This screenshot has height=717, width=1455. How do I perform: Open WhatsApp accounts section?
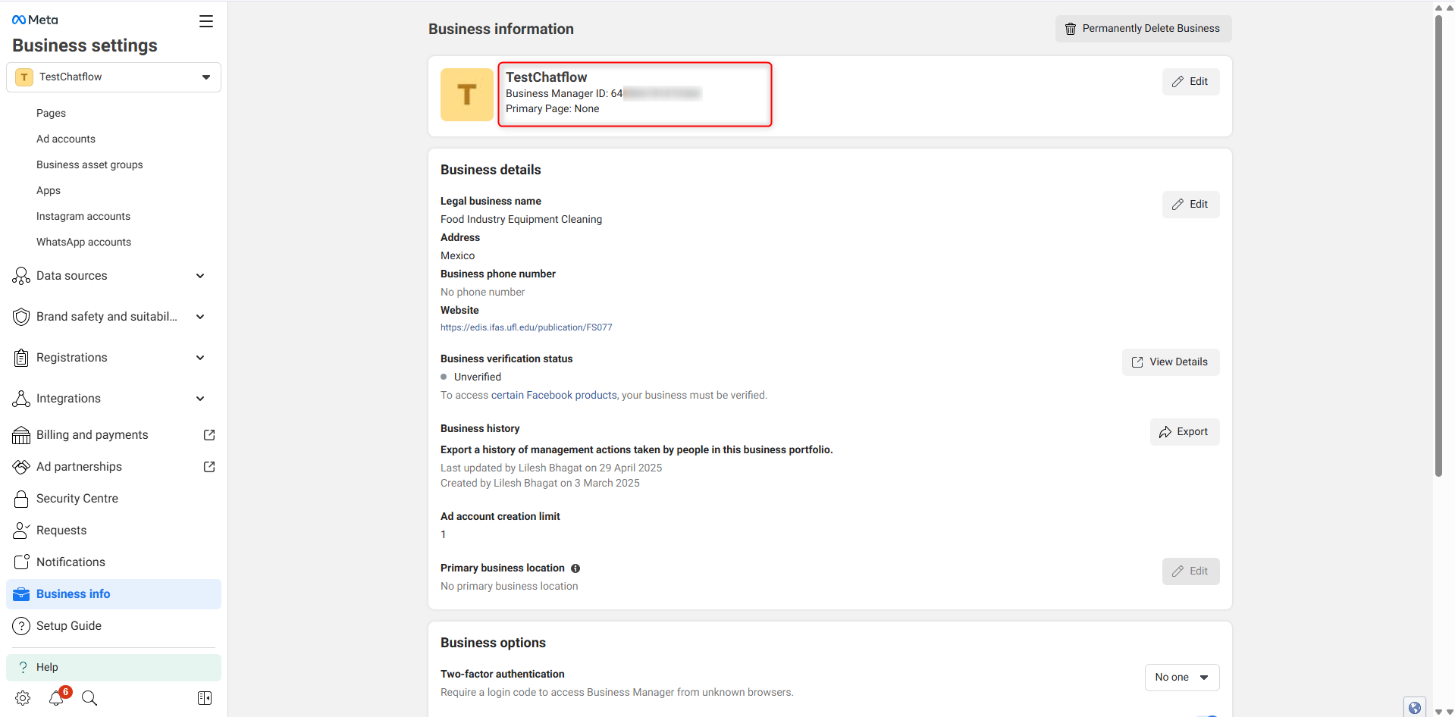[x=83, y=242]
